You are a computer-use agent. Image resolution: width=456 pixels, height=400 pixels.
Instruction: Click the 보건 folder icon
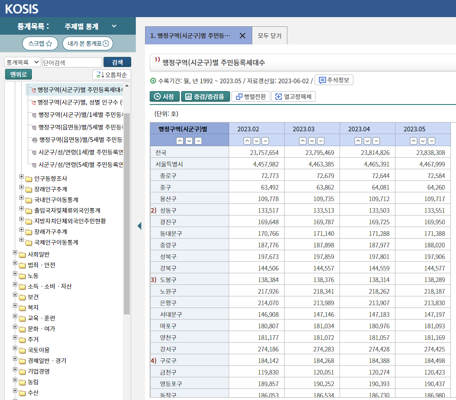tap(22, 297)
